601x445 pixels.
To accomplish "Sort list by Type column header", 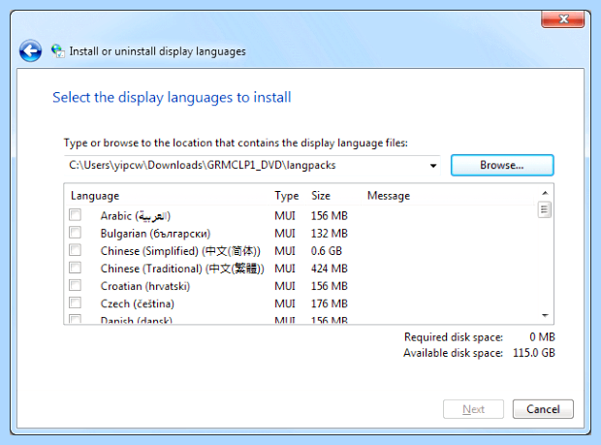I will 288,196.
